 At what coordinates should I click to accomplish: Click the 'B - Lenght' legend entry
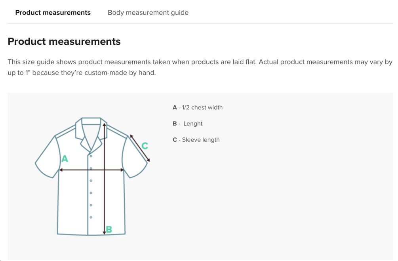[188, 124]
